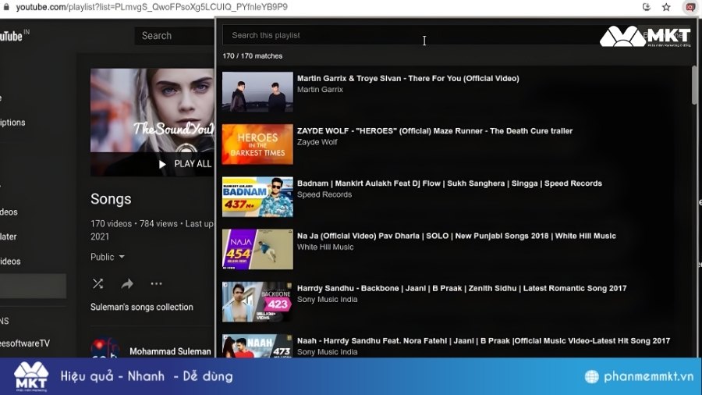
Task: Open the Liked videos sidebar item
Action: [10, 261]
